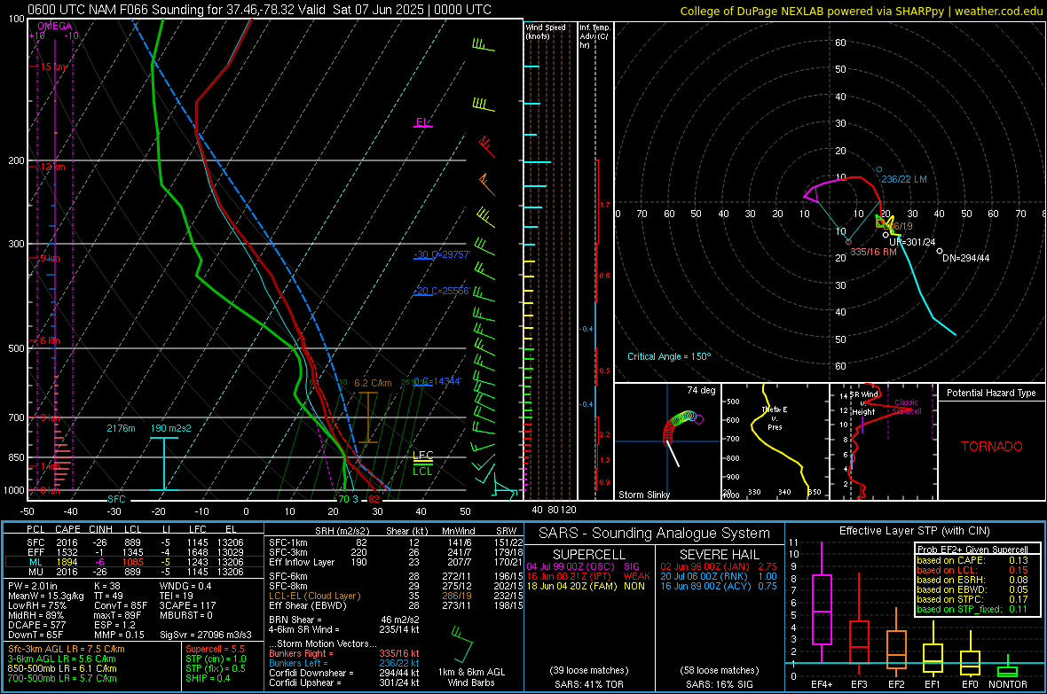Click the SigSvr = 27096 m3/s3 value
The height and width of the screenshot is (694, 1047).
pos(206,636)
